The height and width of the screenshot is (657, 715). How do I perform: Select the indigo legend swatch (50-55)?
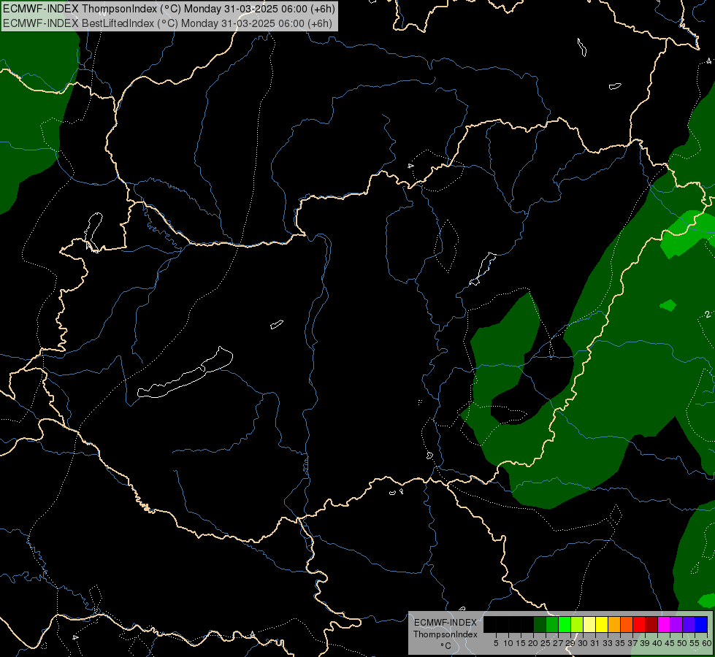coord(689,625)
